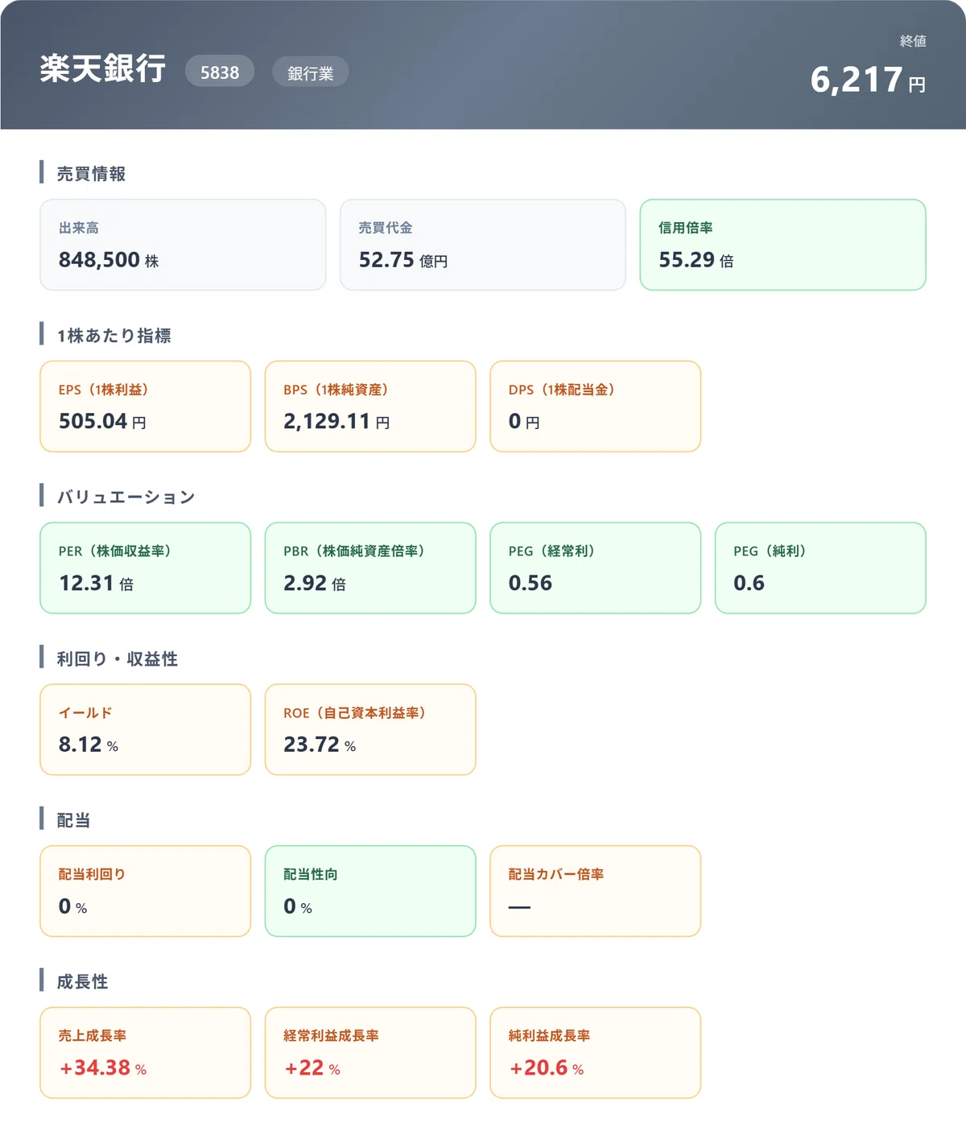Click the dash value under 配当カバー倍率
The height and width of the screenshot is (1139, 966).
click(x=520, y=907)
